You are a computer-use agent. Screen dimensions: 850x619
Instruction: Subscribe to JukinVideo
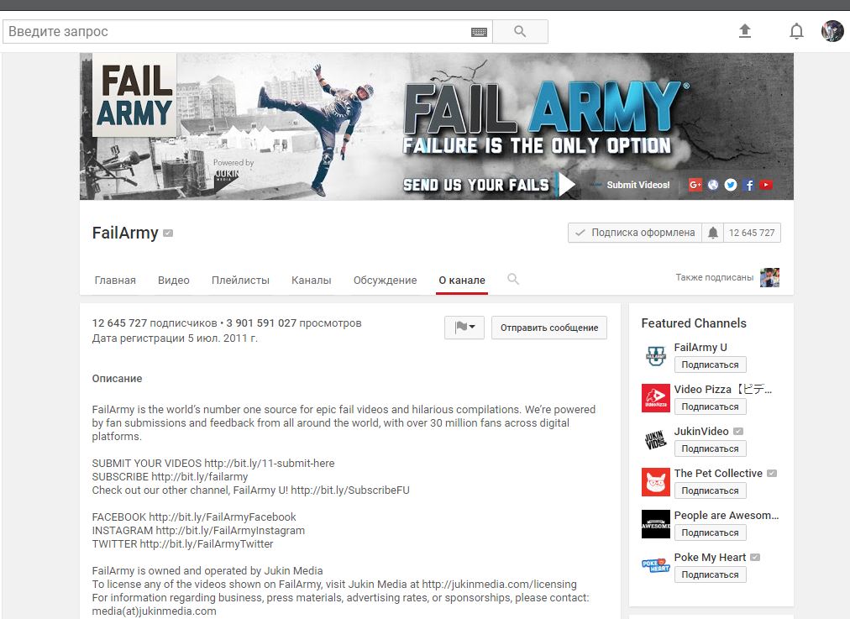(710, 449)
